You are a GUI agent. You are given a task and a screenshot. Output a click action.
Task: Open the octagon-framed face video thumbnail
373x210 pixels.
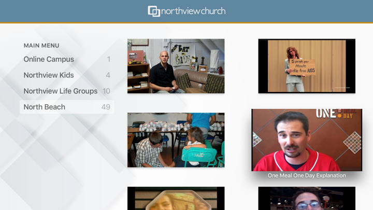[176, 198]
